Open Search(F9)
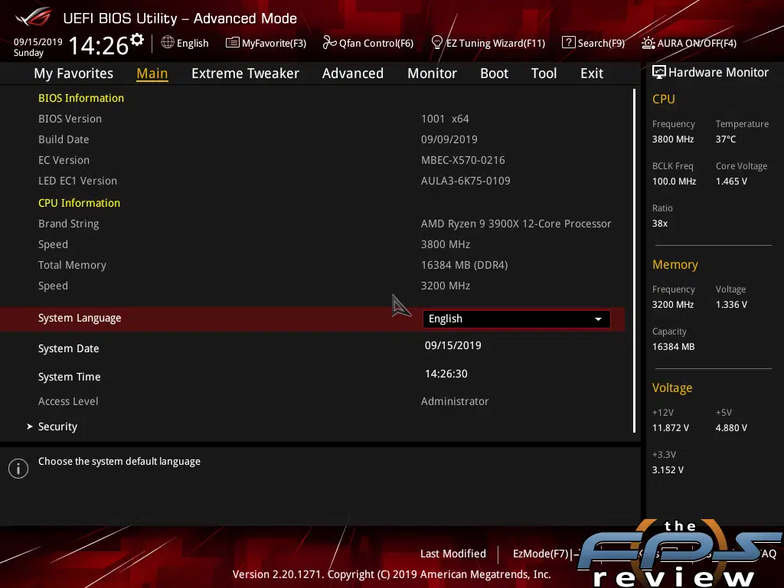This screenshot has width=784, height=588. click(601, 43)
